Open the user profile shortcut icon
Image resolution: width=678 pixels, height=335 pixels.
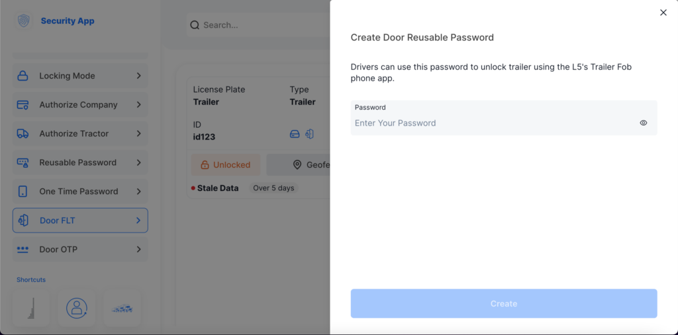point(77,307)
